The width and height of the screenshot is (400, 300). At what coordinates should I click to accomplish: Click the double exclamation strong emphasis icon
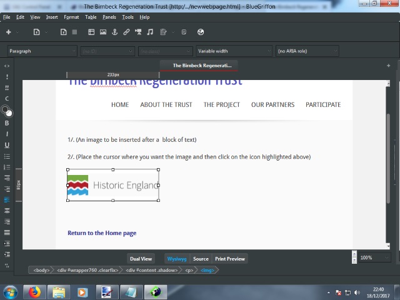(x=7, y=87)
